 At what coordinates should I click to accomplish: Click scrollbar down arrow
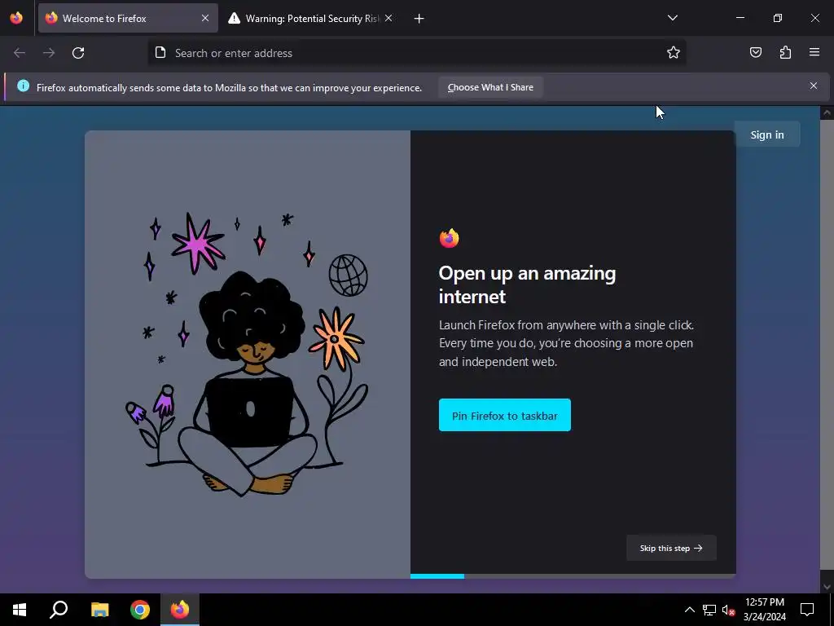(x=827, y=587)
